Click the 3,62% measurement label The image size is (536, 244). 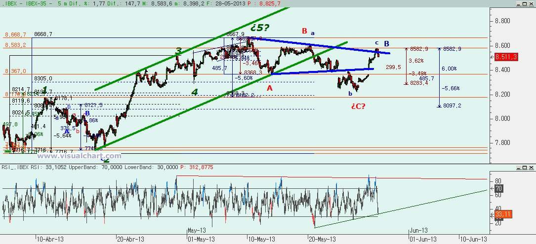[416, 61]
